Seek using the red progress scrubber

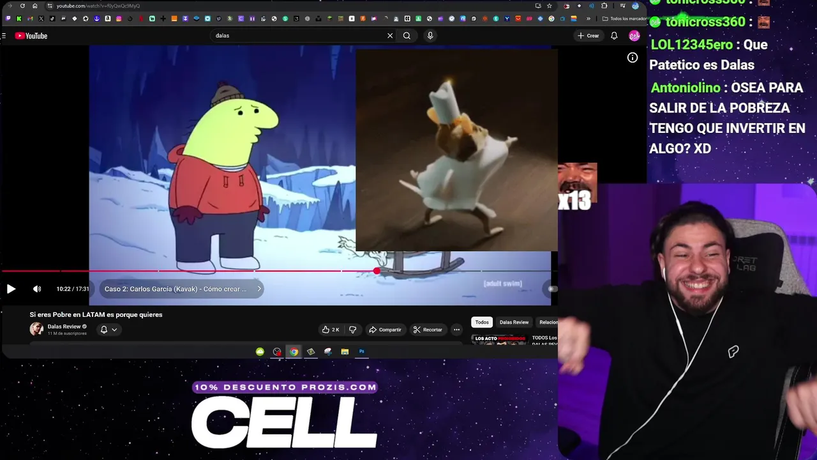click(x=377, y=272)
